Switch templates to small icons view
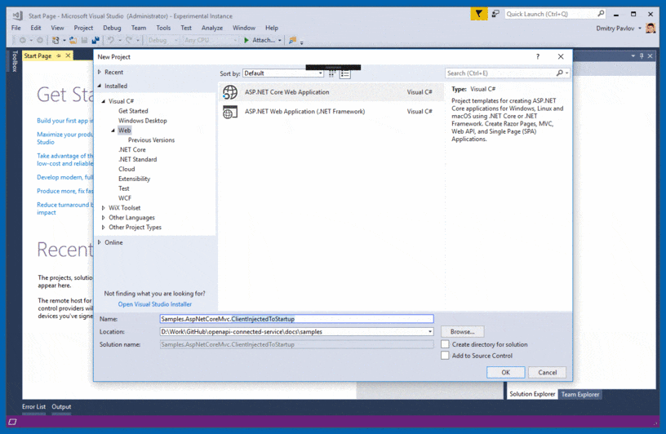The image size is (666, 434). 332,73
